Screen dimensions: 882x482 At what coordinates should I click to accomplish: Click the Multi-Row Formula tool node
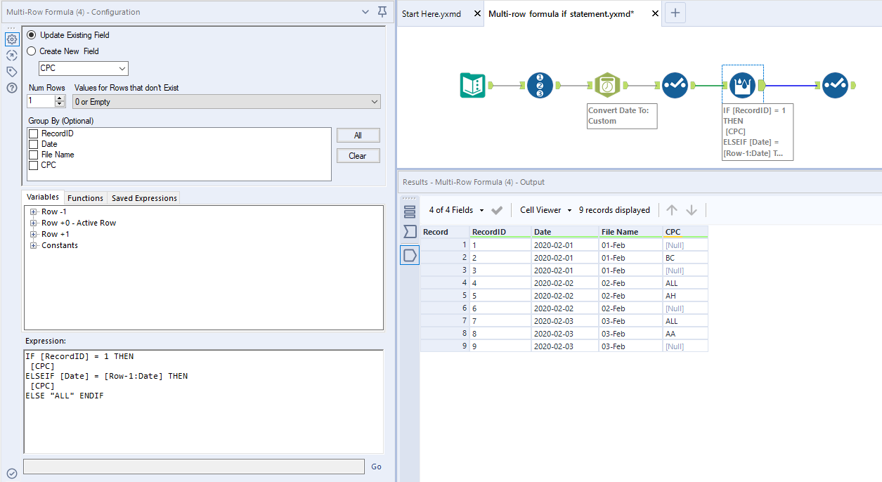[743, 85]
